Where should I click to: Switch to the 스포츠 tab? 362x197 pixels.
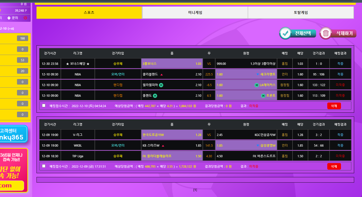pyautogui.click(x=89, y=13)
